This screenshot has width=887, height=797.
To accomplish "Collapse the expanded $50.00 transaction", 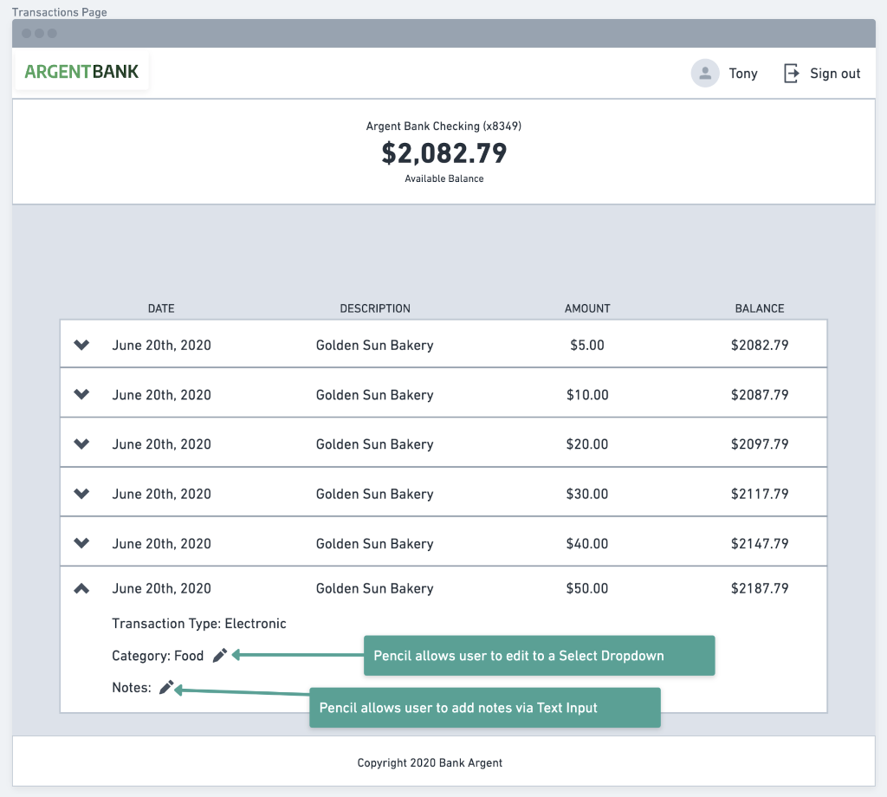I will tap(81, 588).
